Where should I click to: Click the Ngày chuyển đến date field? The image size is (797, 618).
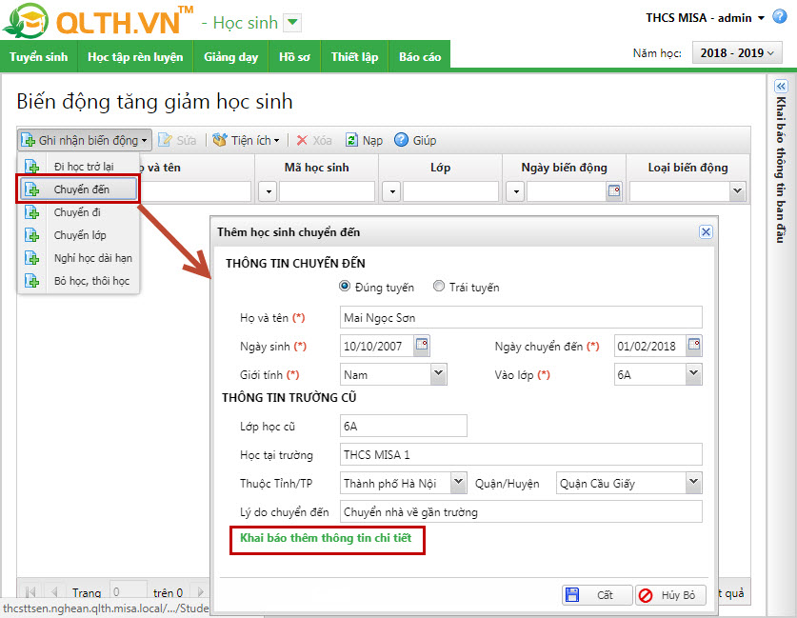(649, 346)
